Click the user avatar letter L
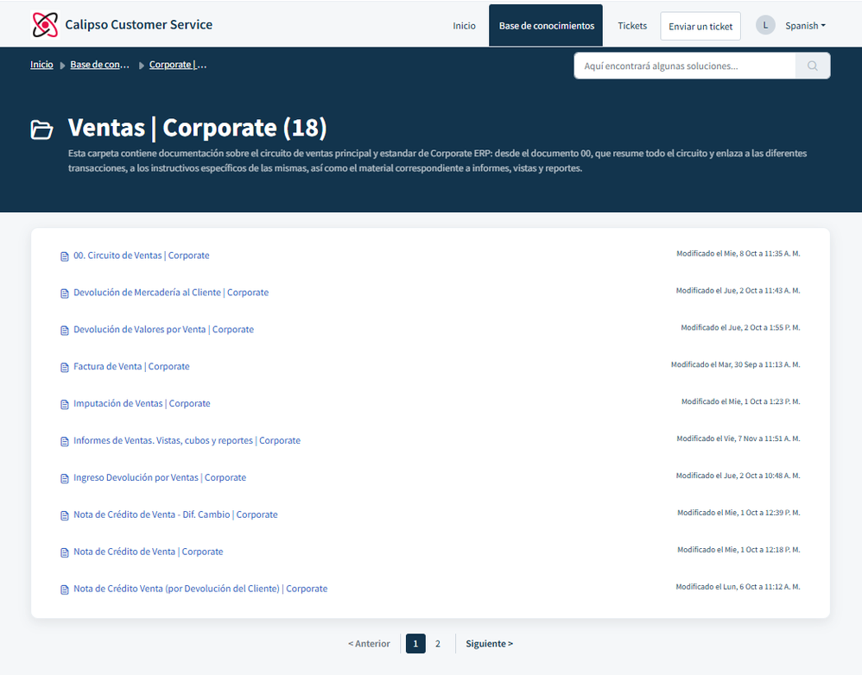Screen dimensions: 862x675 pyautogui.click(x=765, y=25)
